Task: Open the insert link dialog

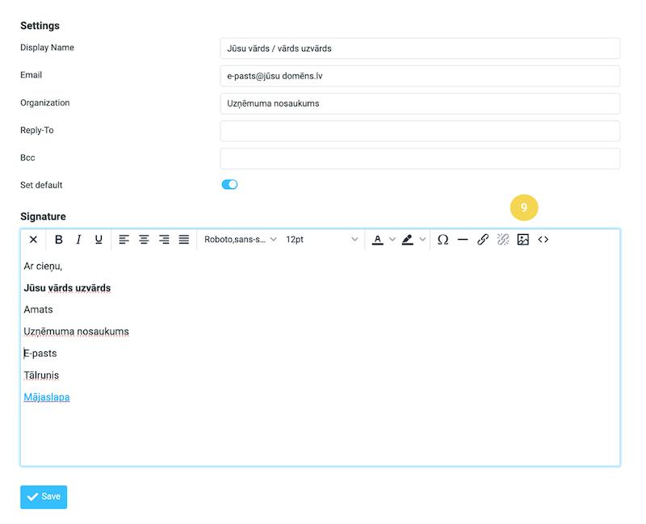Action: pos(483,240)
